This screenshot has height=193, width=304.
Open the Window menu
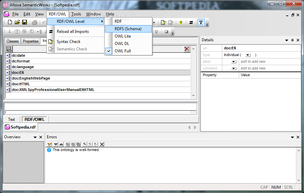pos(93,14)
